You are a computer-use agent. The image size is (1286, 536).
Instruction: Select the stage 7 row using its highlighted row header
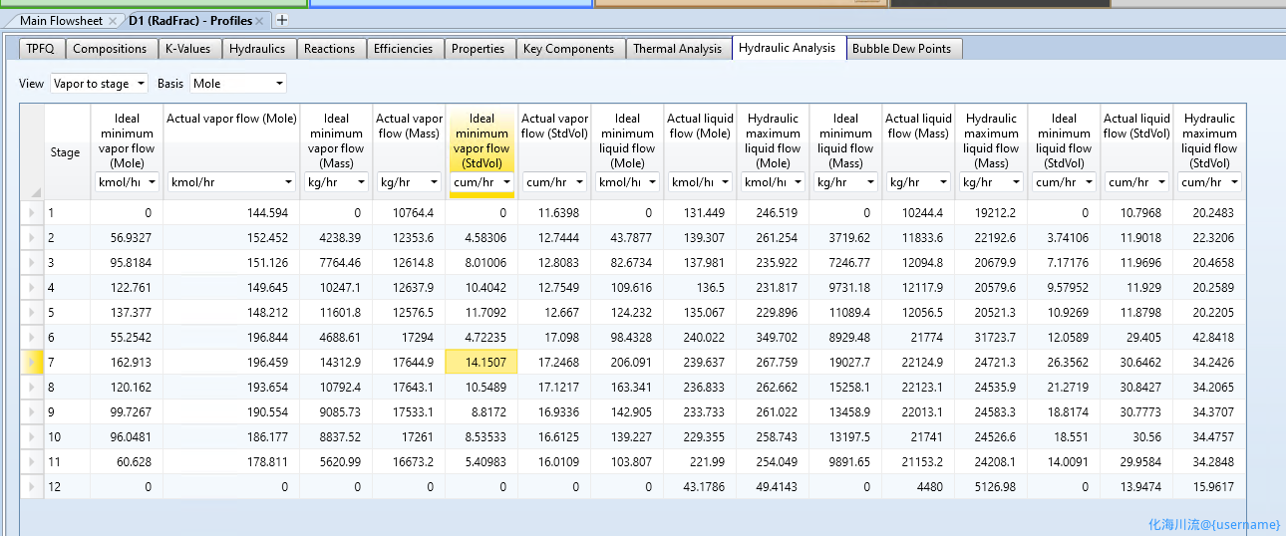pyautogui.click(x=32, y=363)
